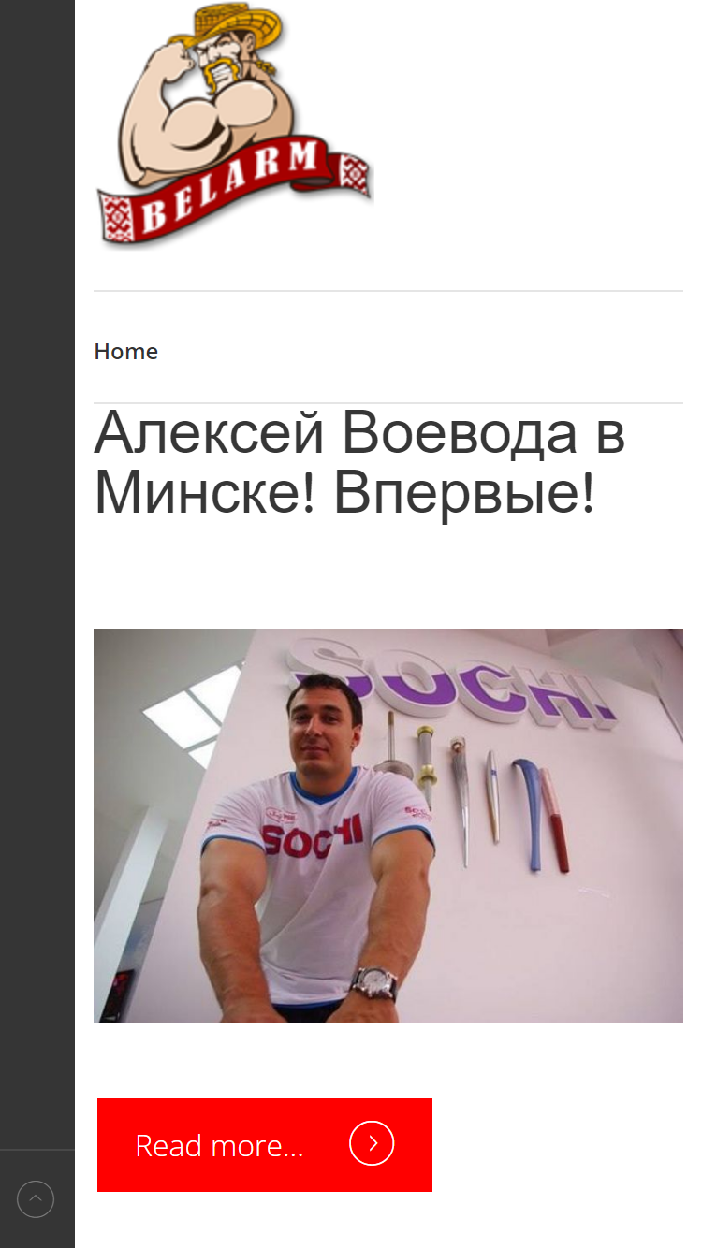The height and width of the screenshot is (1248, 702).
Task: Open the article photo of man in Sochi shirt
Action: point(388,826)
